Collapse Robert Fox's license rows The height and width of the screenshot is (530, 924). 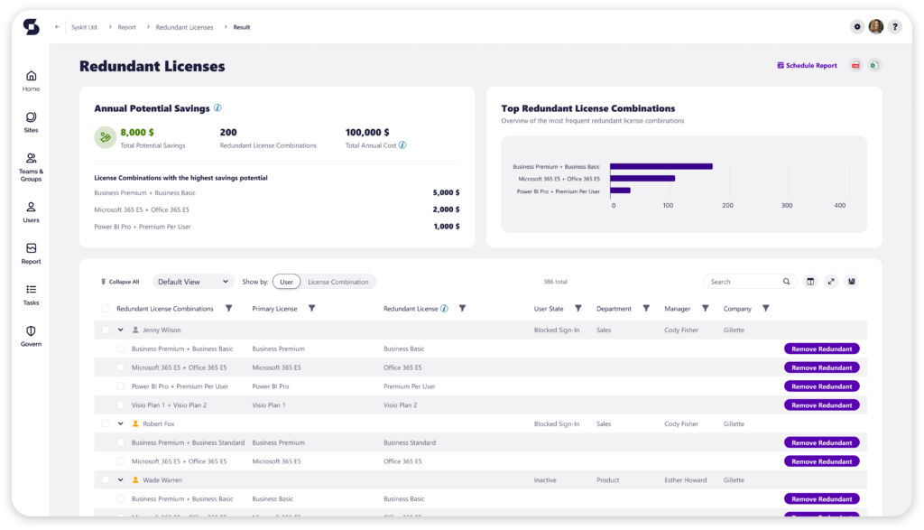coord(120,423)
